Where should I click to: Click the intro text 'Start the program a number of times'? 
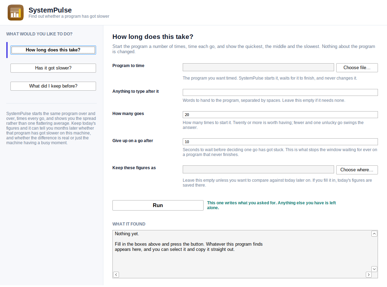[x=244, y=49]
